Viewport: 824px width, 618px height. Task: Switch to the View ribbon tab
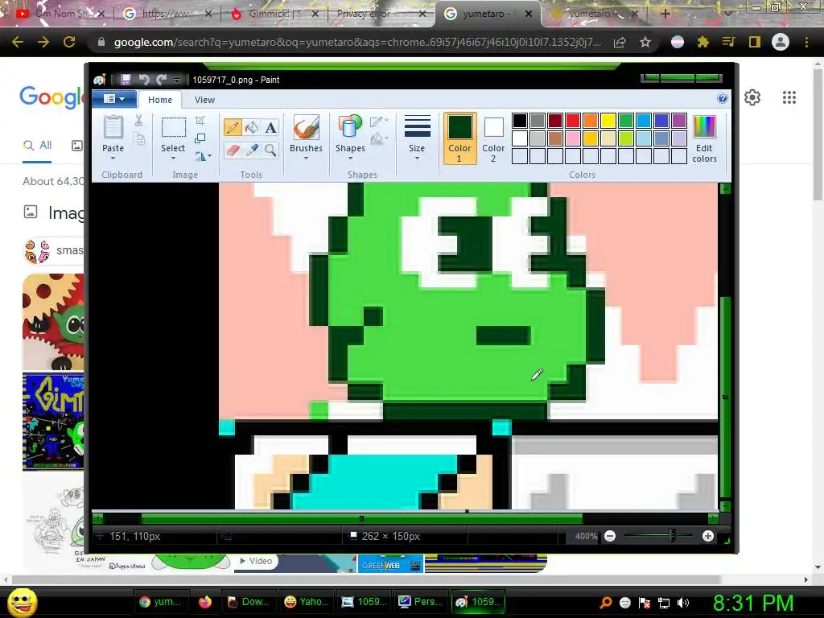click(204, 100)
